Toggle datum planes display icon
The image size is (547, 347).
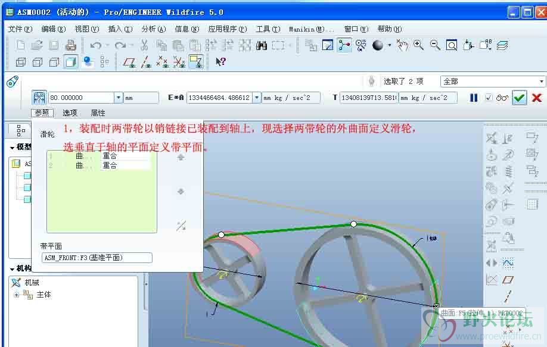coord(129,62)
